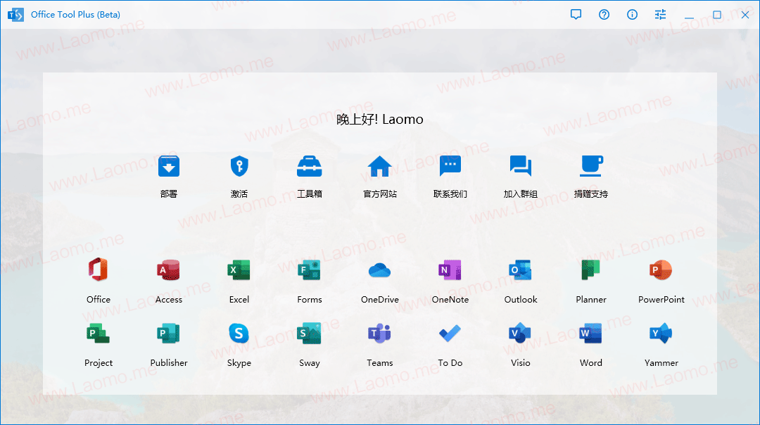This screenshot has height=425, width=760.
Task: Click the PowerPoint label text
Action: [x=661, y=300]
